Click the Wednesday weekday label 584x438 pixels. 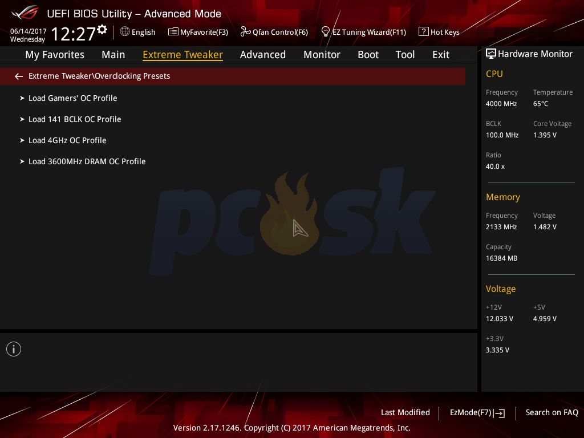pyautogui.click(x=27, y=39)
